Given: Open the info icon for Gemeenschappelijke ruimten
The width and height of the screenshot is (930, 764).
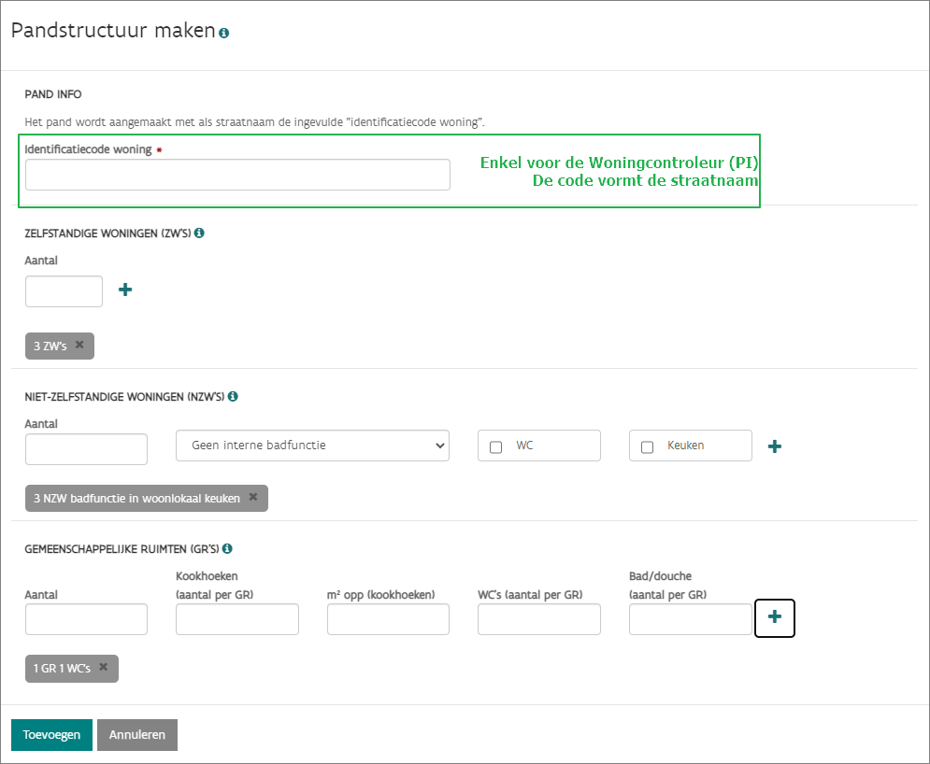Looking at the screenshot, I should [227, 548].
